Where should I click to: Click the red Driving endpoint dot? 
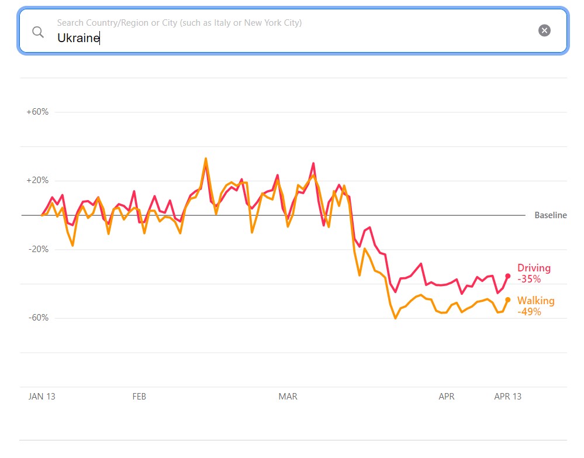coord(508,276)
